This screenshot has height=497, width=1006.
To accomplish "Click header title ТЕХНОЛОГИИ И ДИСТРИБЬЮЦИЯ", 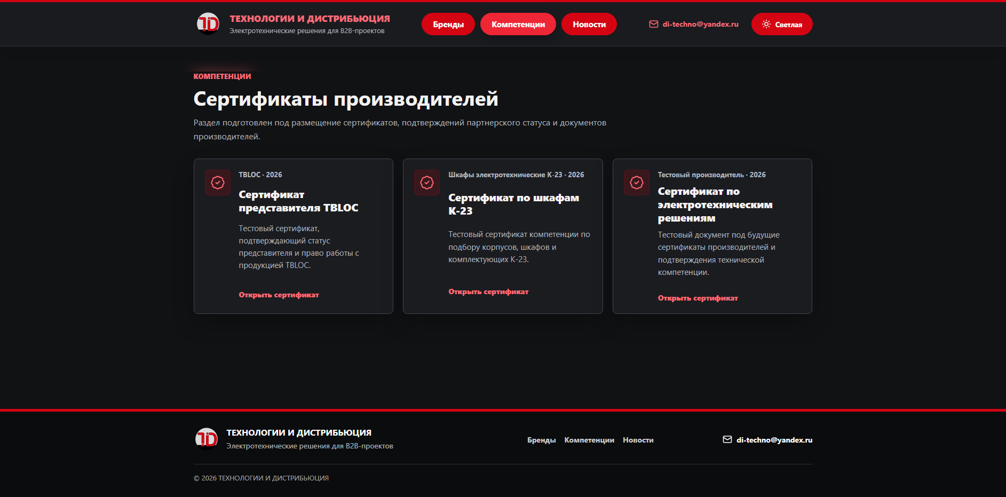I will [x=310, y=19].
